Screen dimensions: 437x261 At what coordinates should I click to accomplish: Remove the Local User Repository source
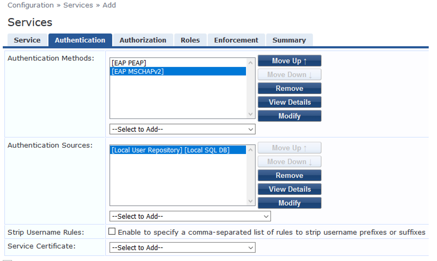pos(289,176)
